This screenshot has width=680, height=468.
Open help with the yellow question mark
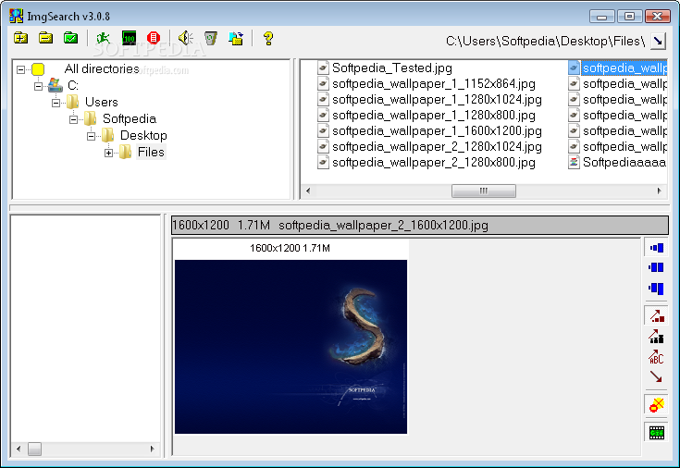[268, 38]
